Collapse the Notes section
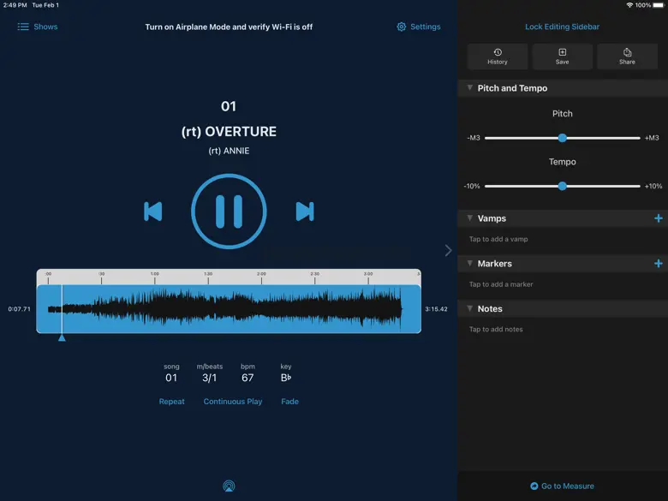Image resolution: width=668 pixels, height=501 pixels. point(470,308)
